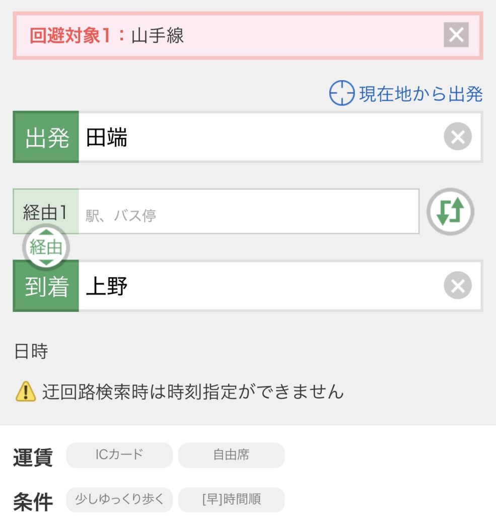Viewport: 496px width, 516px height.
Task: Tap the green 到着 label
Action: 46,286
